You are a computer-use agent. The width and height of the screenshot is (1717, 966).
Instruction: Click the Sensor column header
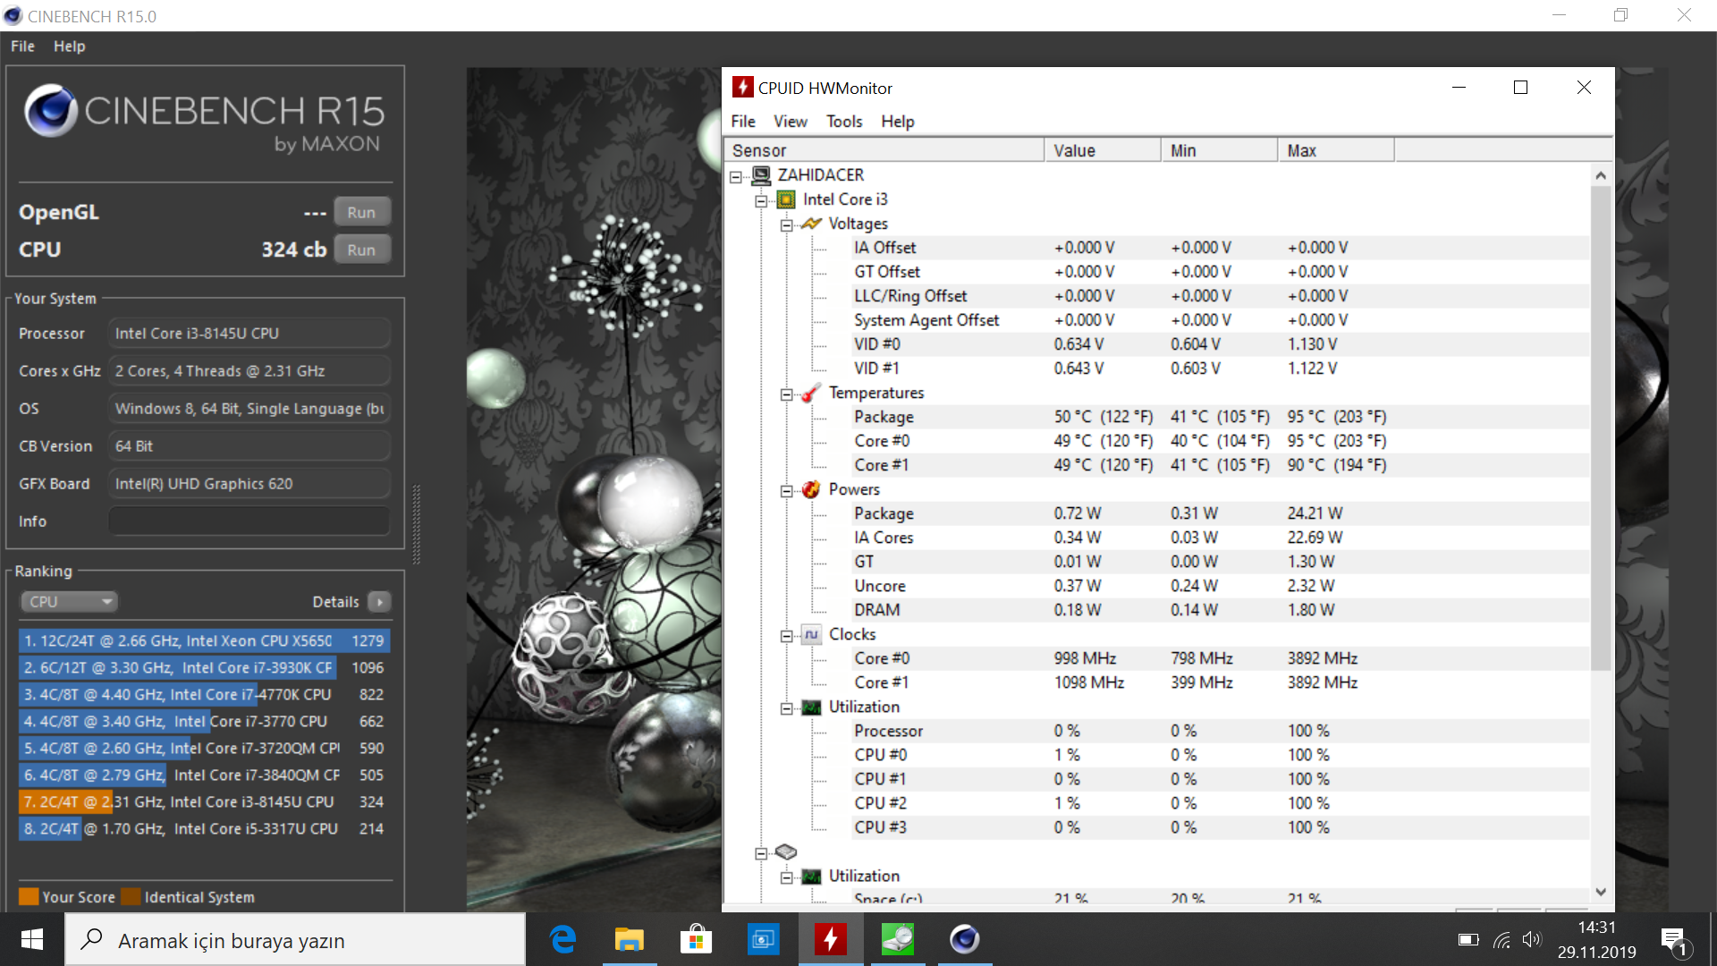(x=884, y=150)
